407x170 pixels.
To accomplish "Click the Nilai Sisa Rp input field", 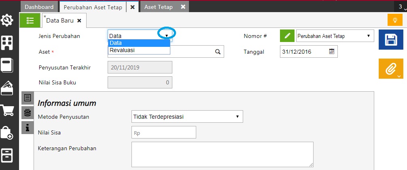I will (x=163, y=132).
